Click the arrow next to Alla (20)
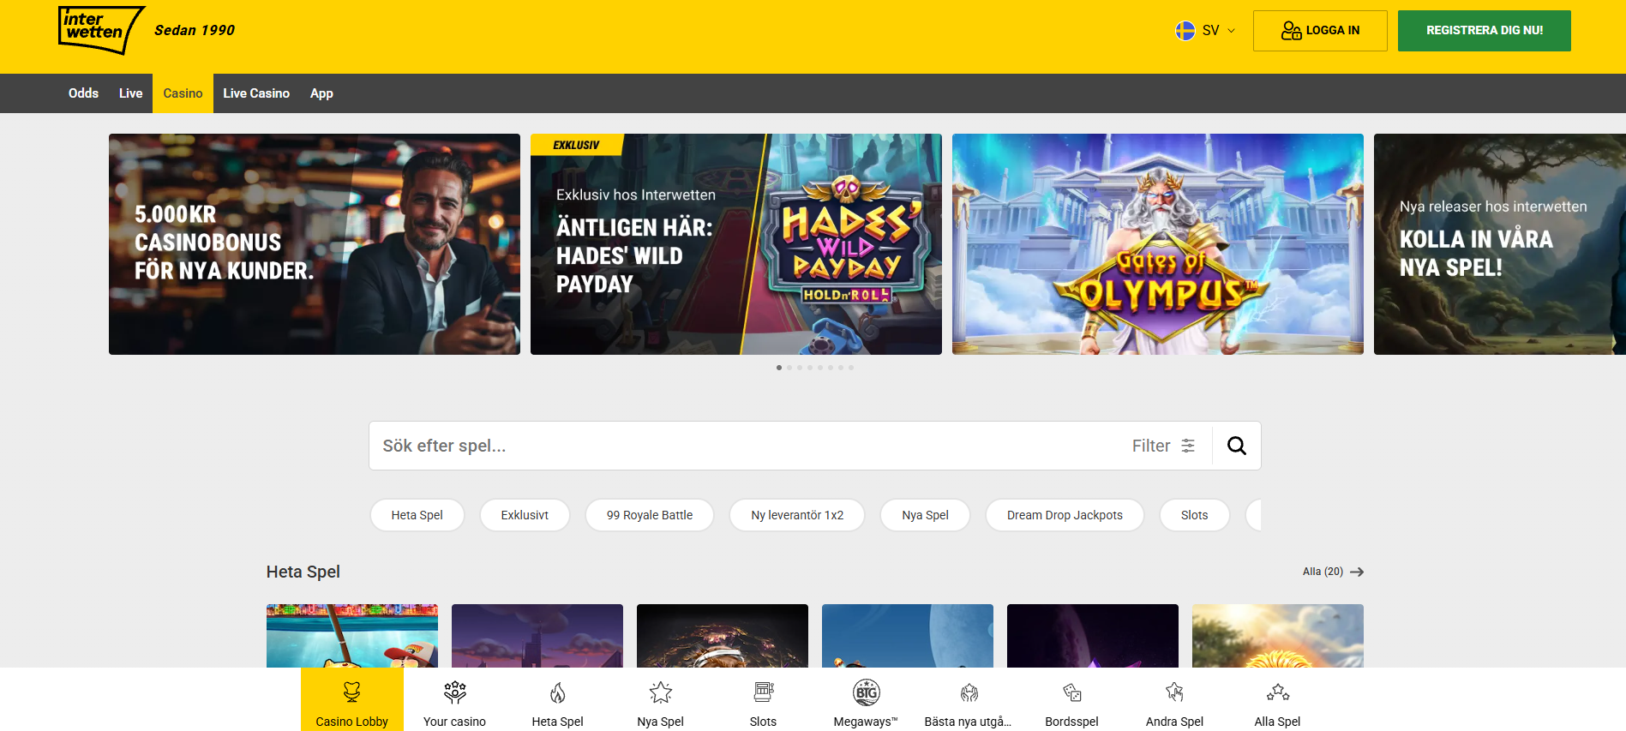Screen dimensions: 1626x731 pyautogui.click(x=1356, y=572)
